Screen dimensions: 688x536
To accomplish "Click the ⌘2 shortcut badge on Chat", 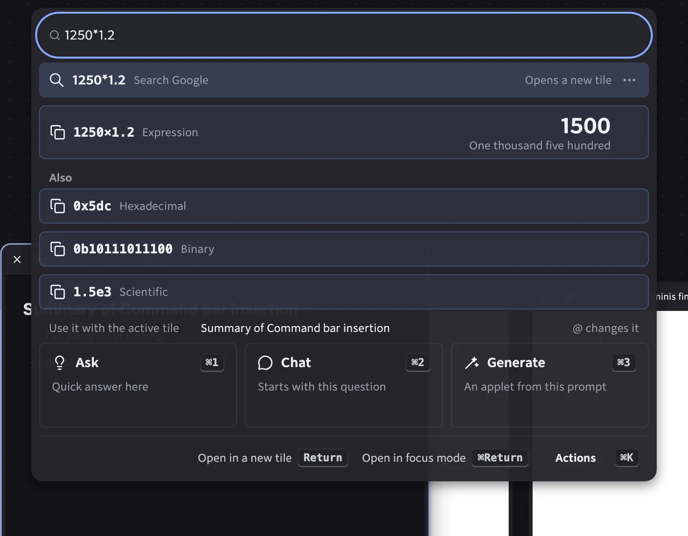I will click(418, 363).
